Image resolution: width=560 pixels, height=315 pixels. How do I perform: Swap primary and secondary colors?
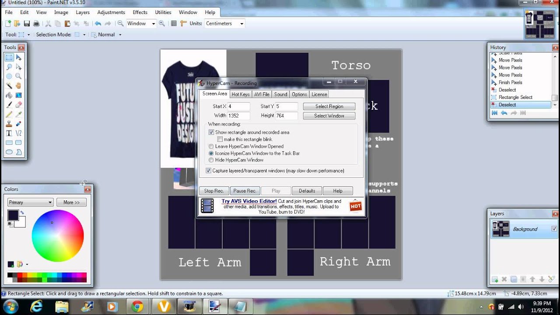pyautogui.click(x=22, y=212)
